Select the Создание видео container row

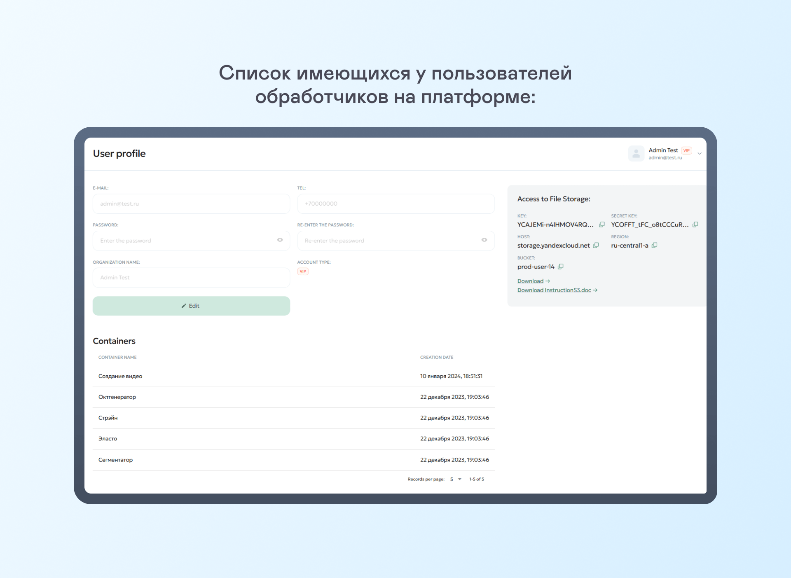(120, 376)
